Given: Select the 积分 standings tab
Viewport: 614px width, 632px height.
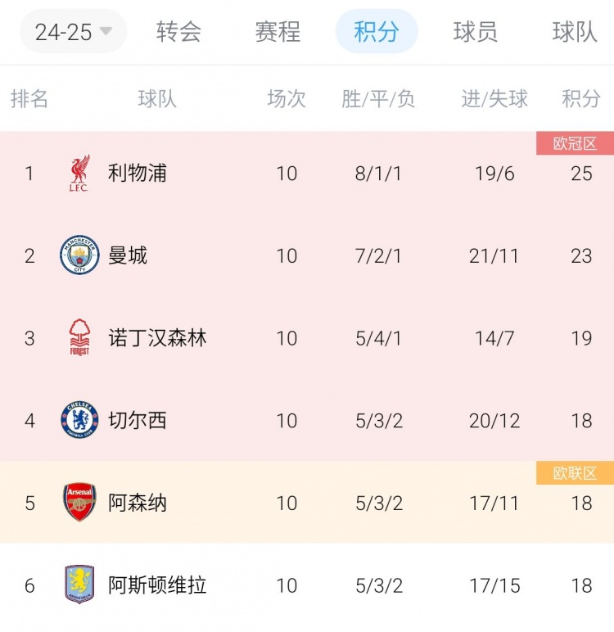Looking at the screenshot, I should pyautogui.click(x=377, y=32).
